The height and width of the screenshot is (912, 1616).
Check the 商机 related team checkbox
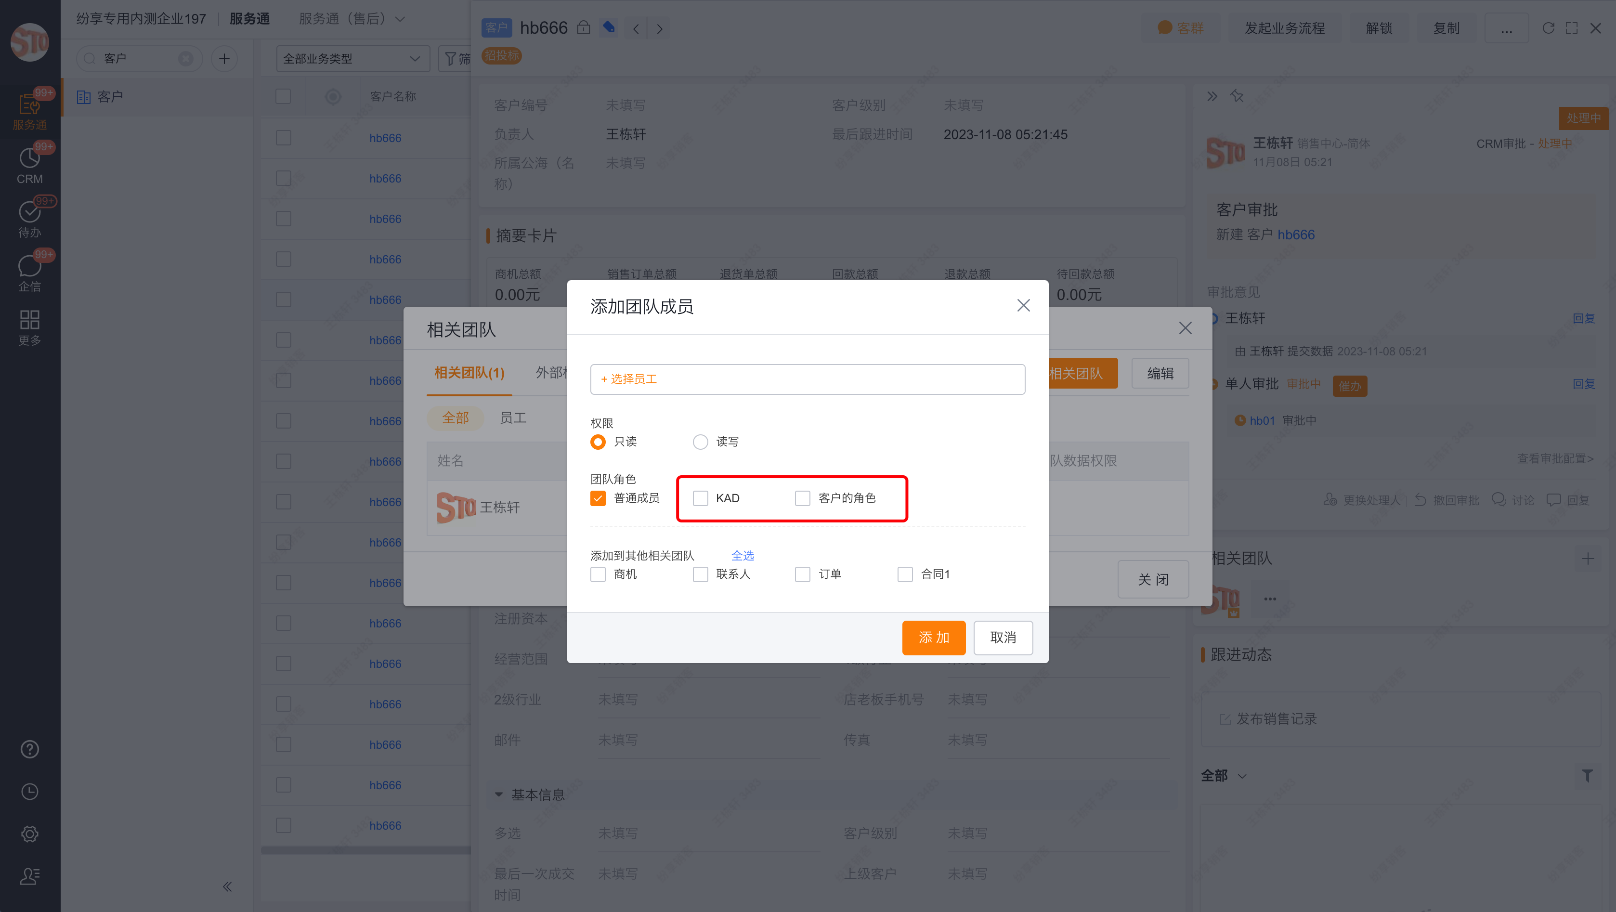tap(598, 574)
